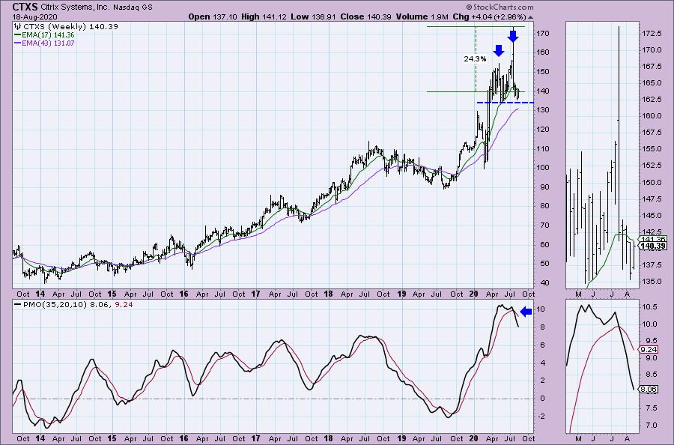Click the 18-Aug-2020 date label
Screen dimensions: 674x445
[34, 17]
